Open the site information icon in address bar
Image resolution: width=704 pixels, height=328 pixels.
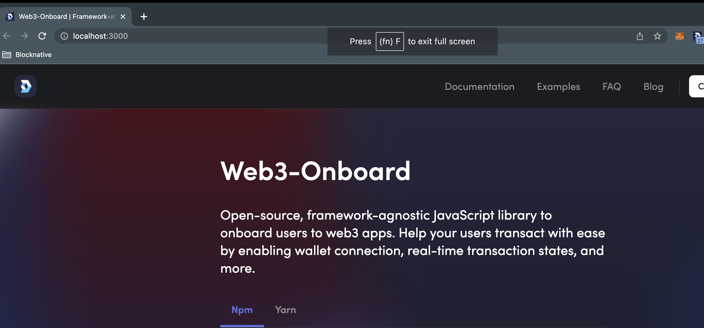(x=64, y=36)
